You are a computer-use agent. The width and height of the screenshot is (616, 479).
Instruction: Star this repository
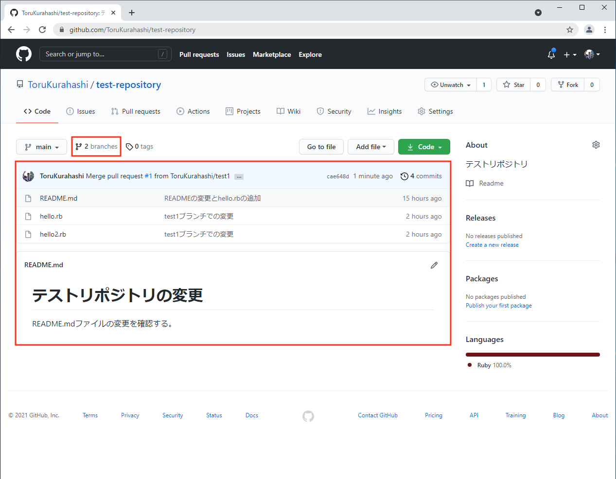[513, 85]
